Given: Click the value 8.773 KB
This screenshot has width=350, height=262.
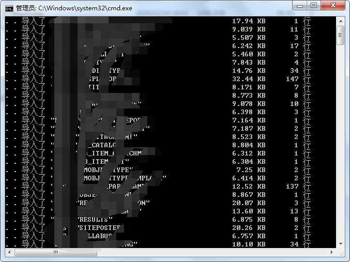Looking at the screenshot, I should tap(249, 96).
